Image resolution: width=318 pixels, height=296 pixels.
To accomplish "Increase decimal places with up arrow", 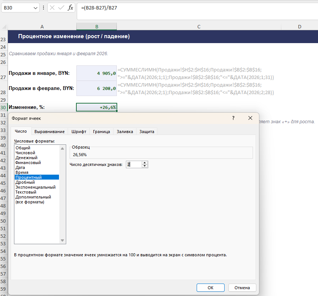I will pos(144,163).
